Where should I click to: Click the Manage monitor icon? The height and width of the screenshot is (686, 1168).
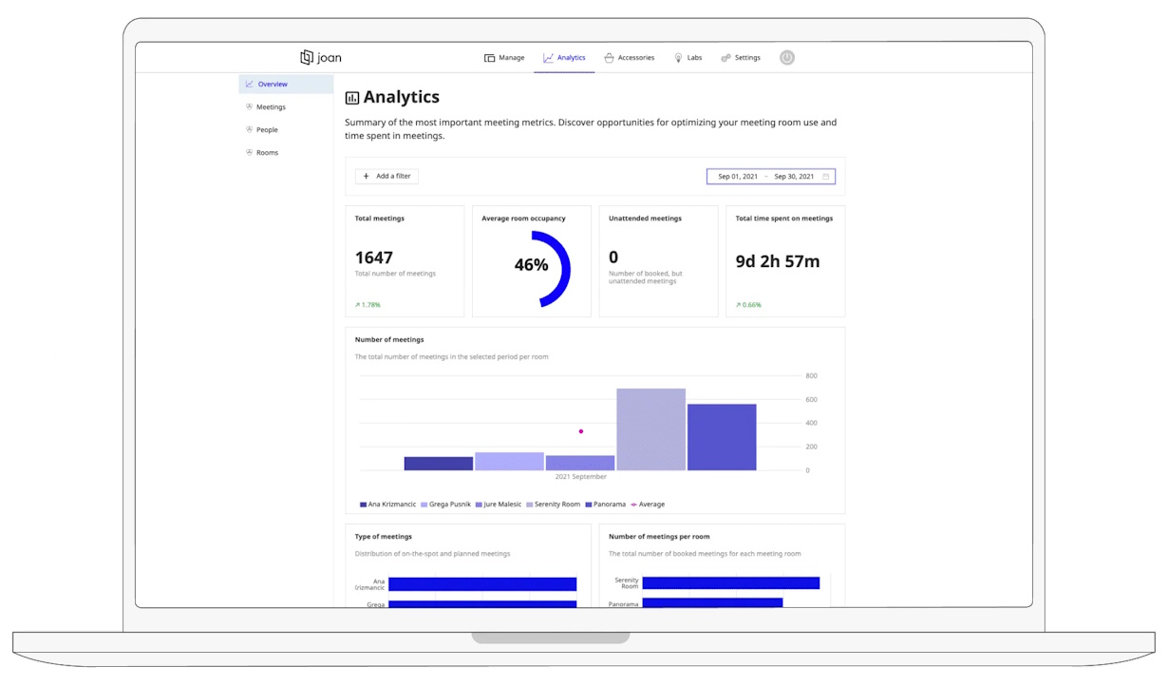[490, 58]
